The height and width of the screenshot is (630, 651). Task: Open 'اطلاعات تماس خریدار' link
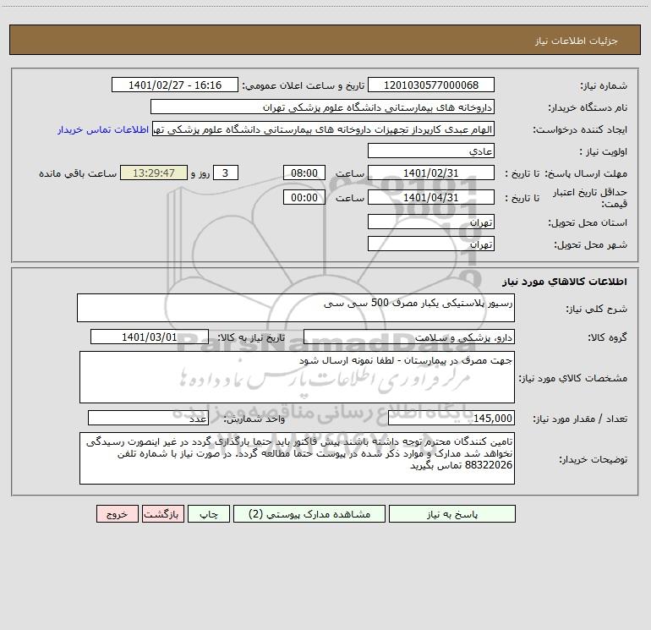tap(103, 129)
